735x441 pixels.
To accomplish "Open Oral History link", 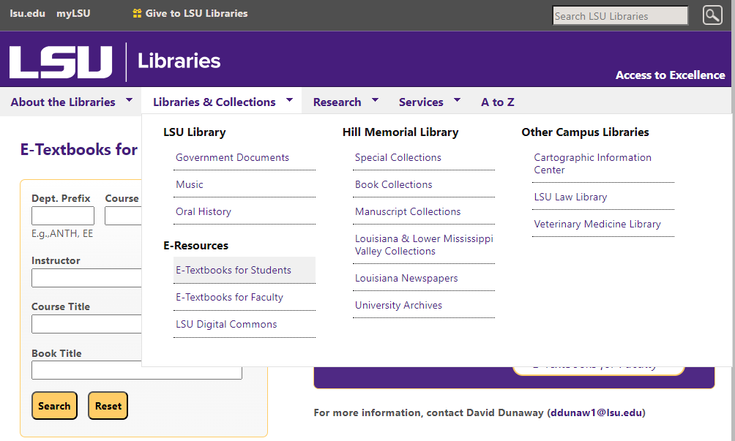I will (204, 211).
